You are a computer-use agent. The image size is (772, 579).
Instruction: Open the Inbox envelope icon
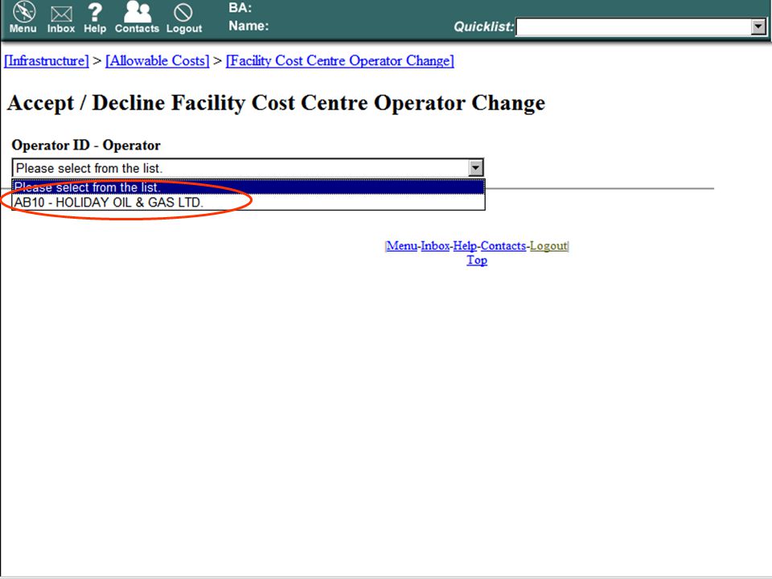(x=61, y=14)
